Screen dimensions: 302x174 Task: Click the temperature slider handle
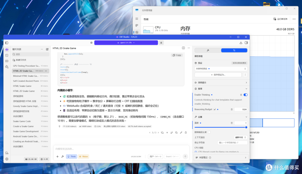(246, 127)
